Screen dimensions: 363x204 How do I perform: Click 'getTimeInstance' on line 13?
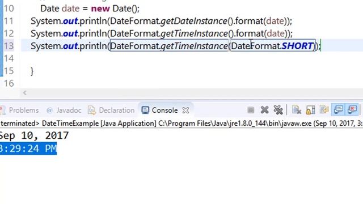tap(194, 46)
